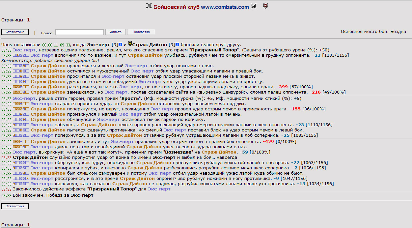The width and height of the screenshot is (412, 228).
Task: Click Экс-перт name in the challenge opening line
Action: pyautogui.click(x=99, y=44)
